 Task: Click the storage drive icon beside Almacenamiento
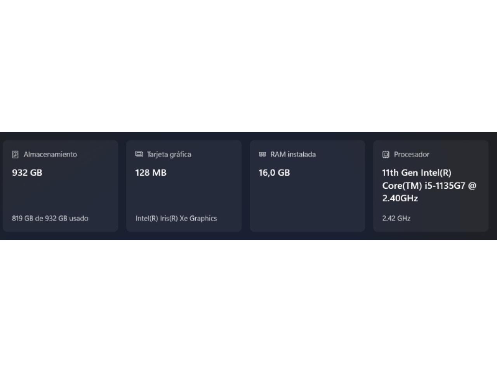click(16, 155)
